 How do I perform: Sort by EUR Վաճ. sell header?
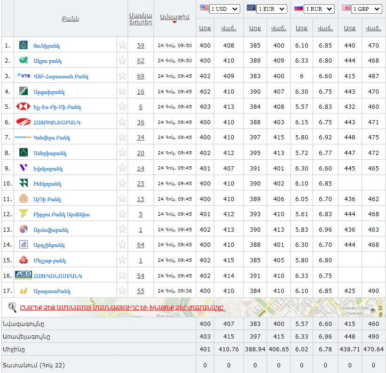pos(279,28)
